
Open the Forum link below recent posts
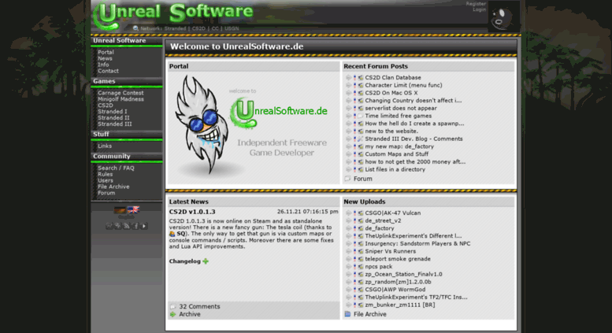click(x=363, y=179)
